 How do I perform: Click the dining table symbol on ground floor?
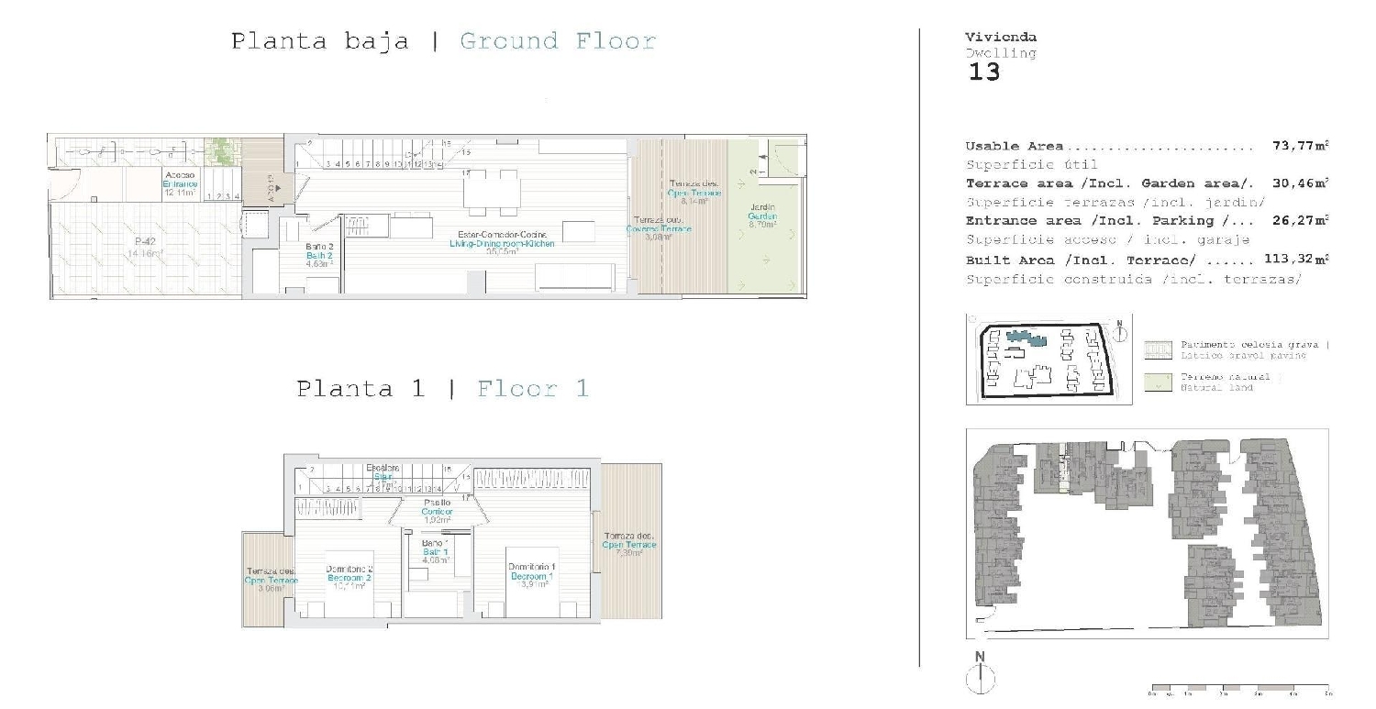click(x=491, y=190)
